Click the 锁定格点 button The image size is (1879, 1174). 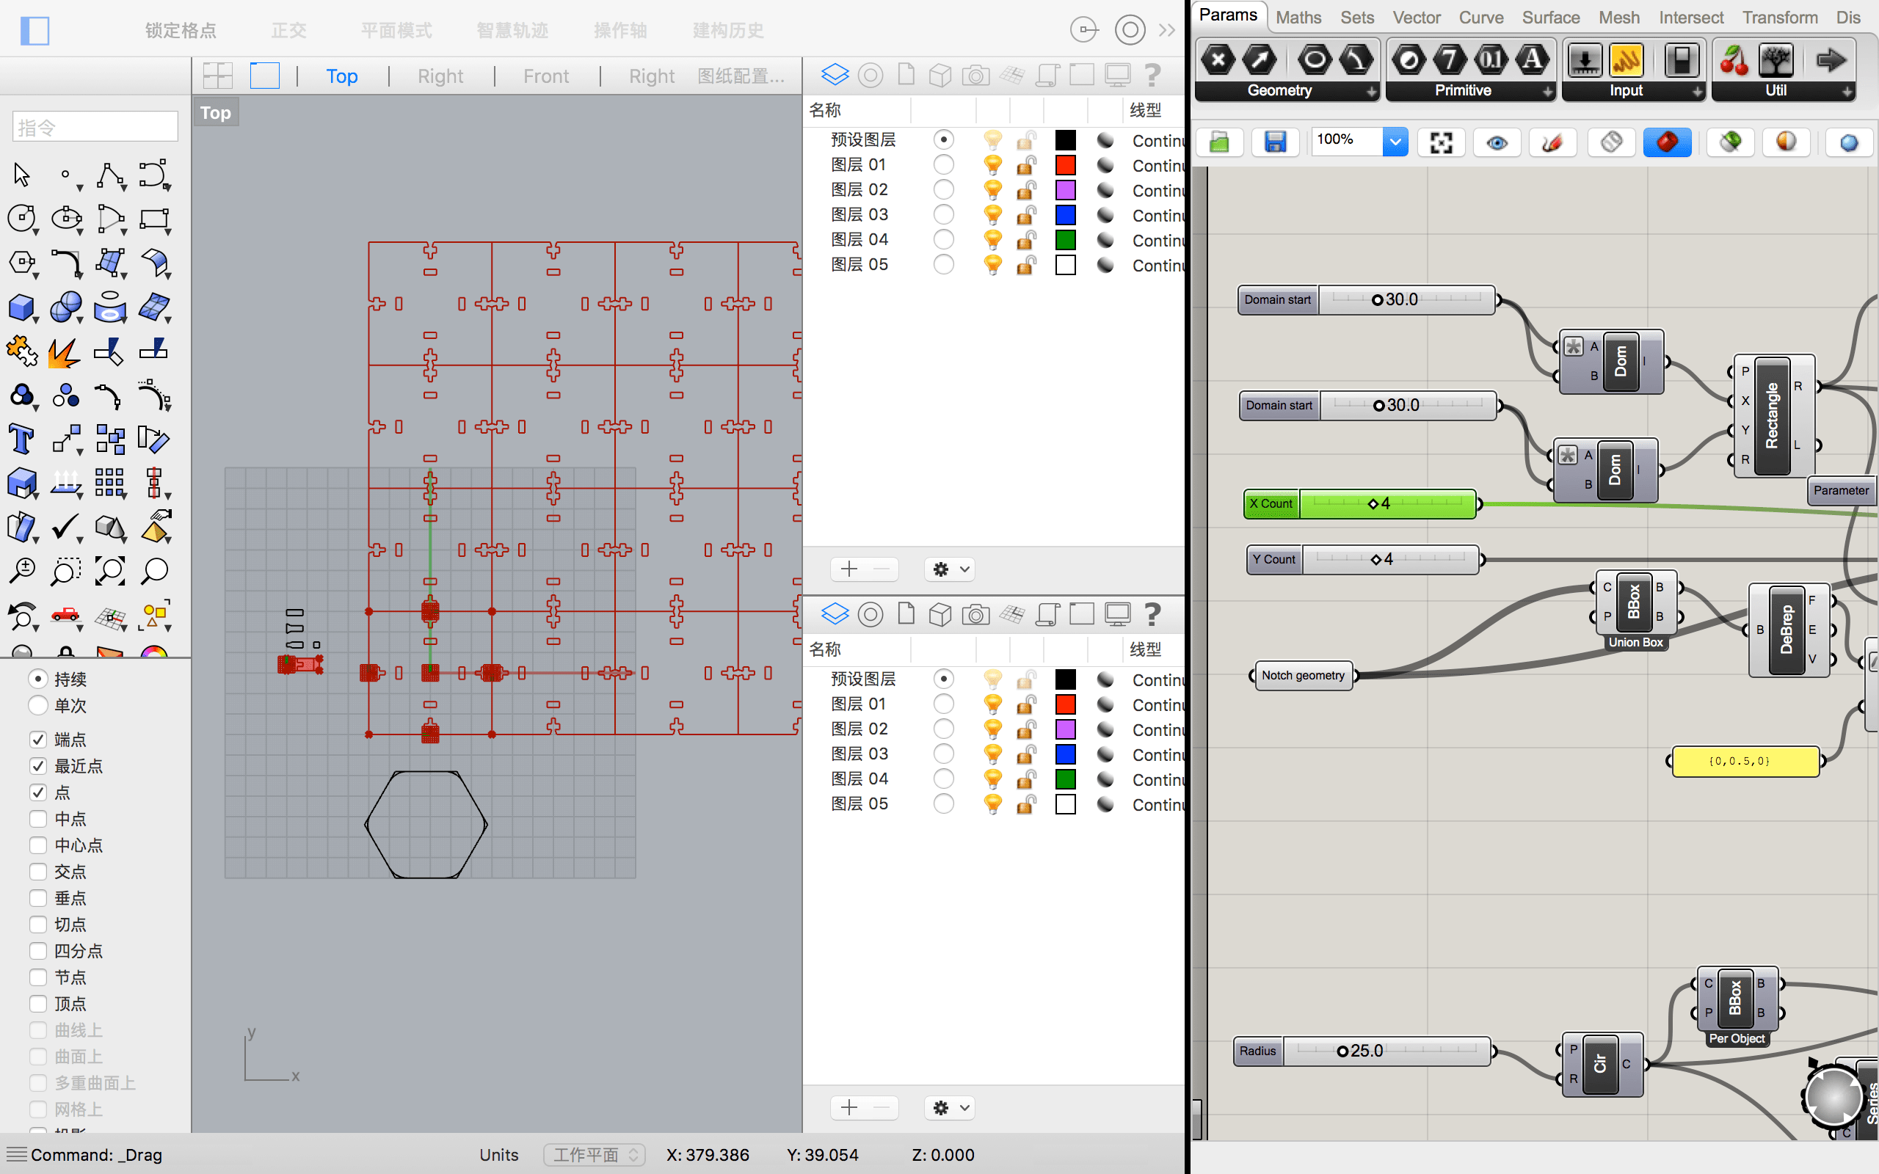coord(181,30)
